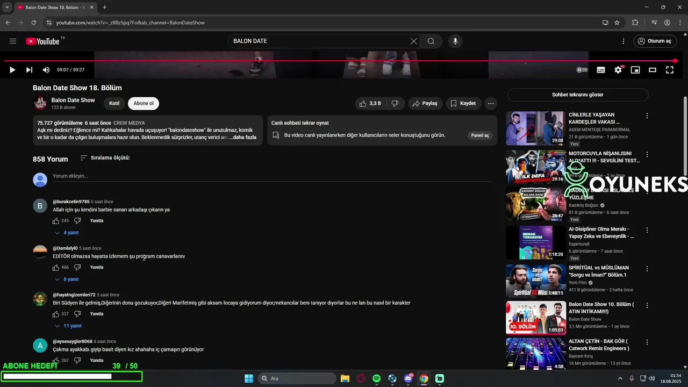This screenshot has width=688, height=387.
Task: Share the video with Paylaş
Action: click(425, 103)
